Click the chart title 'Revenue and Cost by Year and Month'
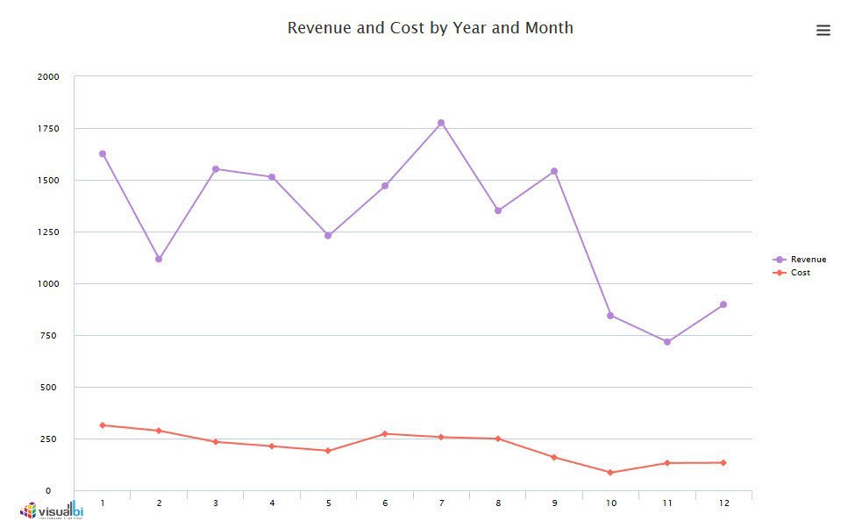The image size is (848, 528). tap(430, 28)
